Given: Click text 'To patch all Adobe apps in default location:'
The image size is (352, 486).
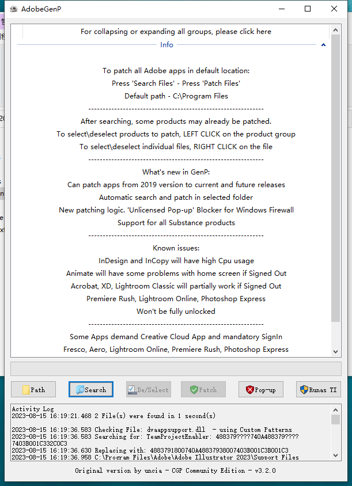Looking at the screenshot, I should [176, 71].
